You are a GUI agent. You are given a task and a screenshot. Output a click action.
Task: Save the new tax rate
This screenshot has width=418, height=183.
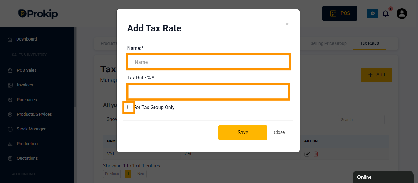tap(243, 133)
